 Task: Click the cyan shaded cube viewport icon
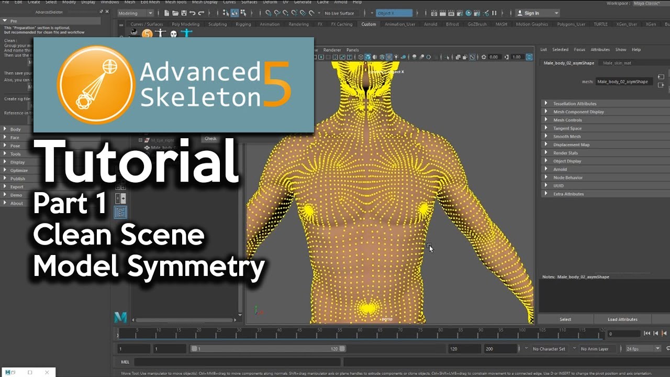(x=367, y=57)
